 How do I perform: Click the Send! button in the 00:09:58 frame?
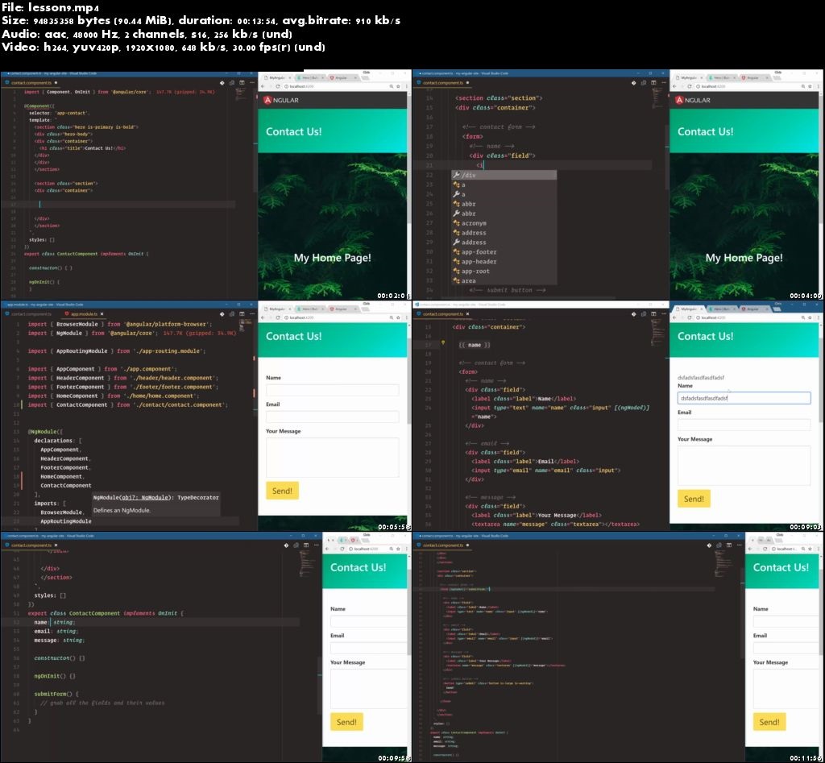tap(346, 722)
